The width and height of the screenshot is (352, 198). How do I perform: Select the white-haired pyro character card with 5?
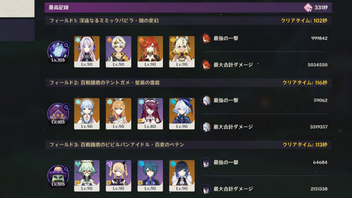(119, 52)
